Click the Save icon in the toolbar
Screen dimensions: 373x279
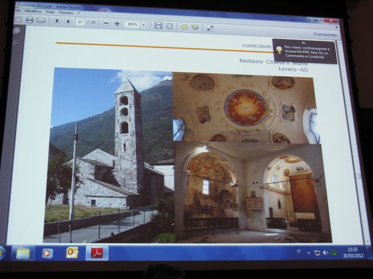pyautogui.click(x=18, y=19)
